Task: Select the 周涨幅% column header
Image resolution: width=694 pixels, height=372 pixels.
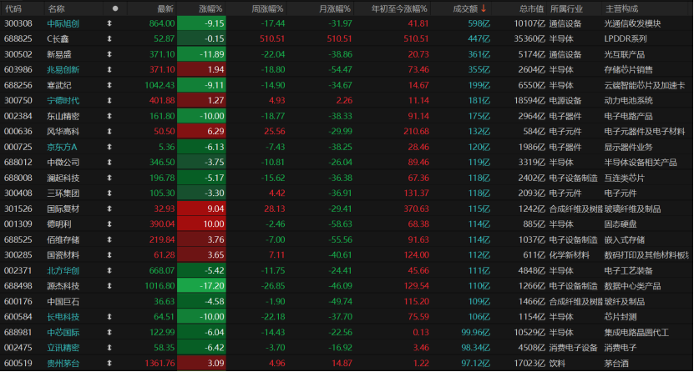Action: [267, 8]
